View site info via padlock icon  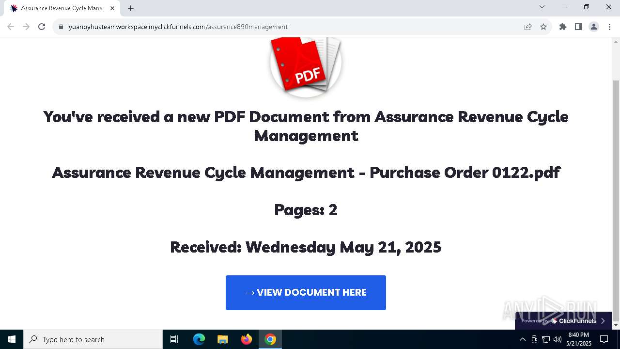[x=61, y=27]
